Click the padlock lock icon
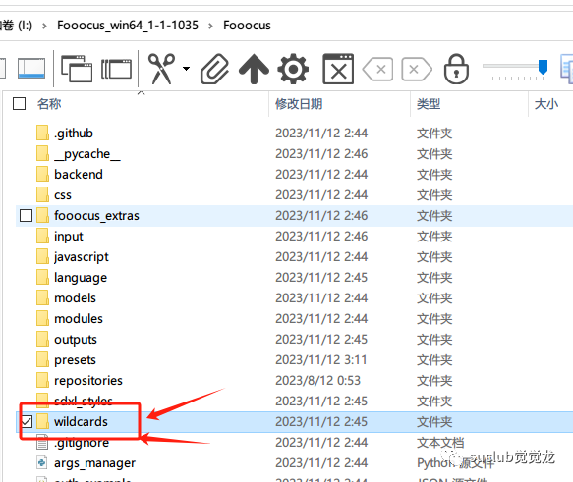573x482 pixels. coord(456,69)
